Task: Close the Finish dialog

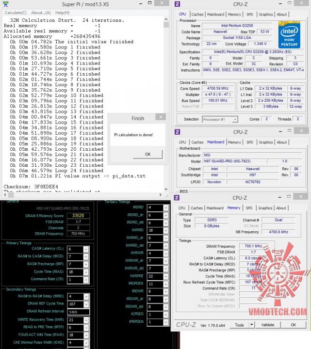Action: (x=161, y=117)
